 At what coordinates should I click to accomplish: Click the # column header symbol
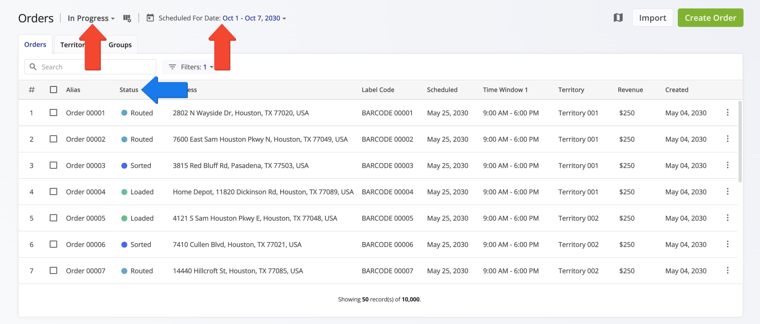pos(32,90)
